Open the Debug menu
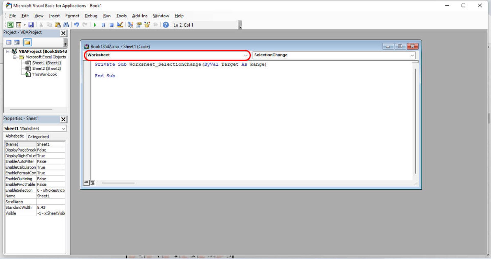Image resolution: width=491 pixels, height=259 pixels. 91,16
